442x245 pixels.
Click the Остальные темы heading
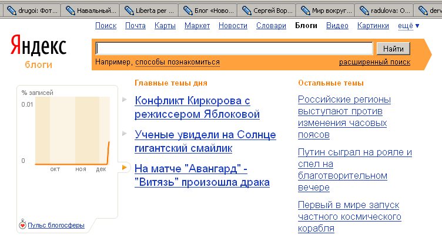[331, 83]
